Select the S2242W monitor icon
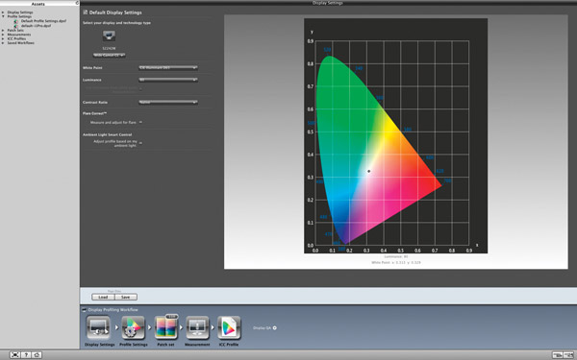The width and height of the screenshot is (577, 360). coord(109,36)
